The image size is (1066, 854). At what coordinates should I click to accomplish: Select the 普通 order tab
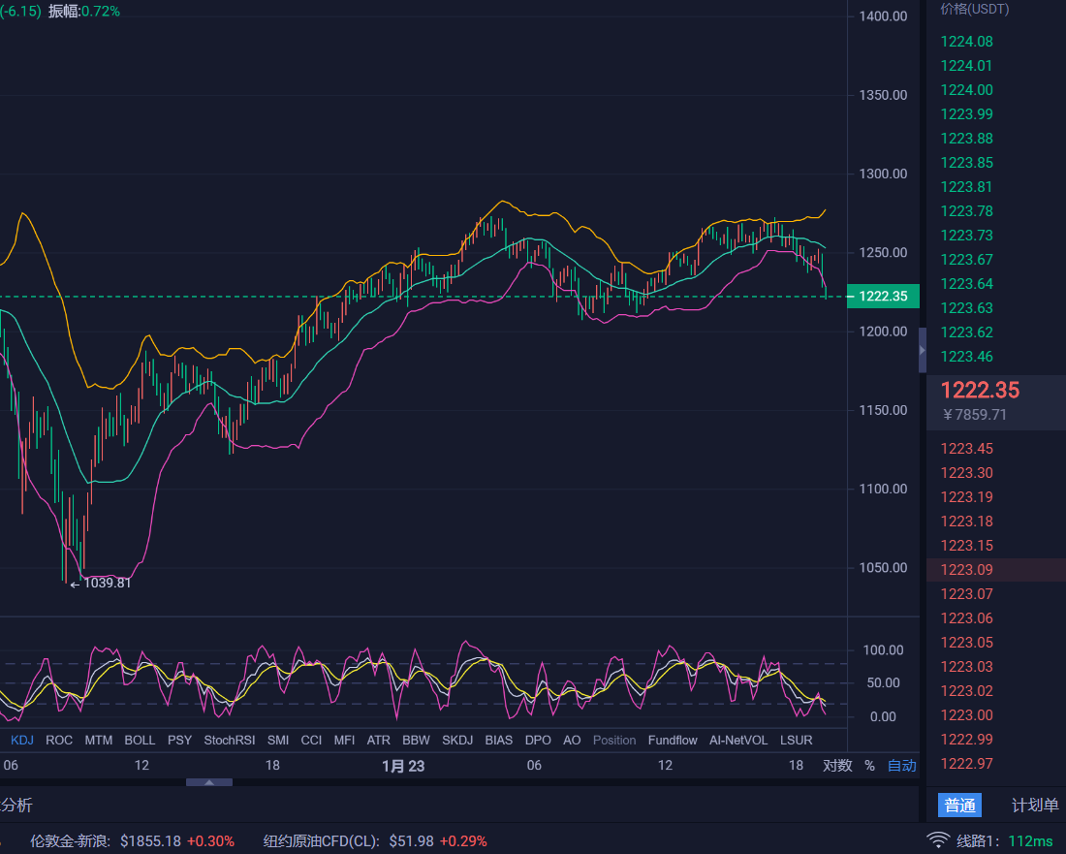tap(959, 806)
